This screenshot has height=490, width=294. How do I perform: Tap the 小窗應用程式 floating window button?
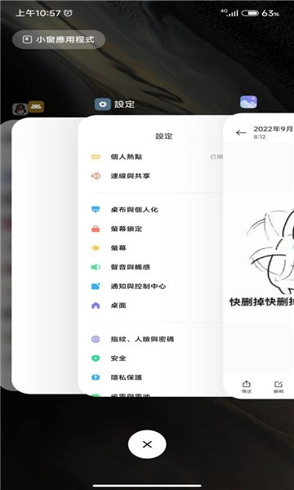click(59, 40)
